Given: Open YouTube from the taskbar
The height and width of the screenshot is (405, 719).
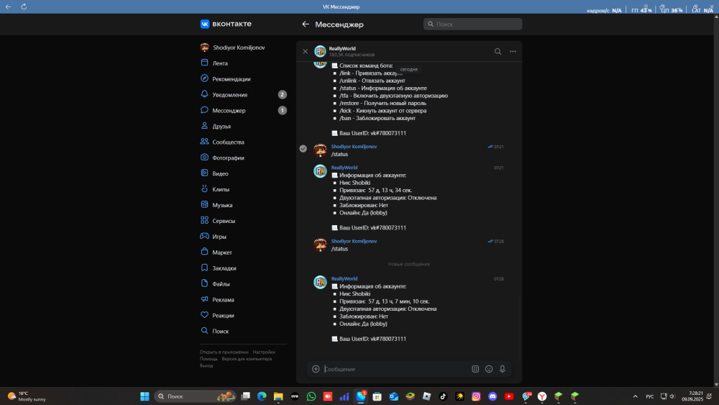Looking at the screenshot, I should point(509,396).
